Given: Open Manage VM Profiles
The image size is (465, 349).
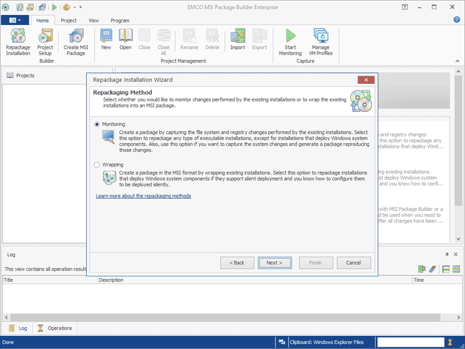Looking at the screenshot, I should pos(321,43).
